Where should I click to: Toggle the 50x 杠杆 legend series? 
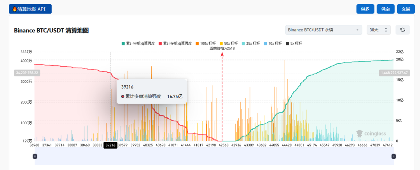(x=229, y=43)
